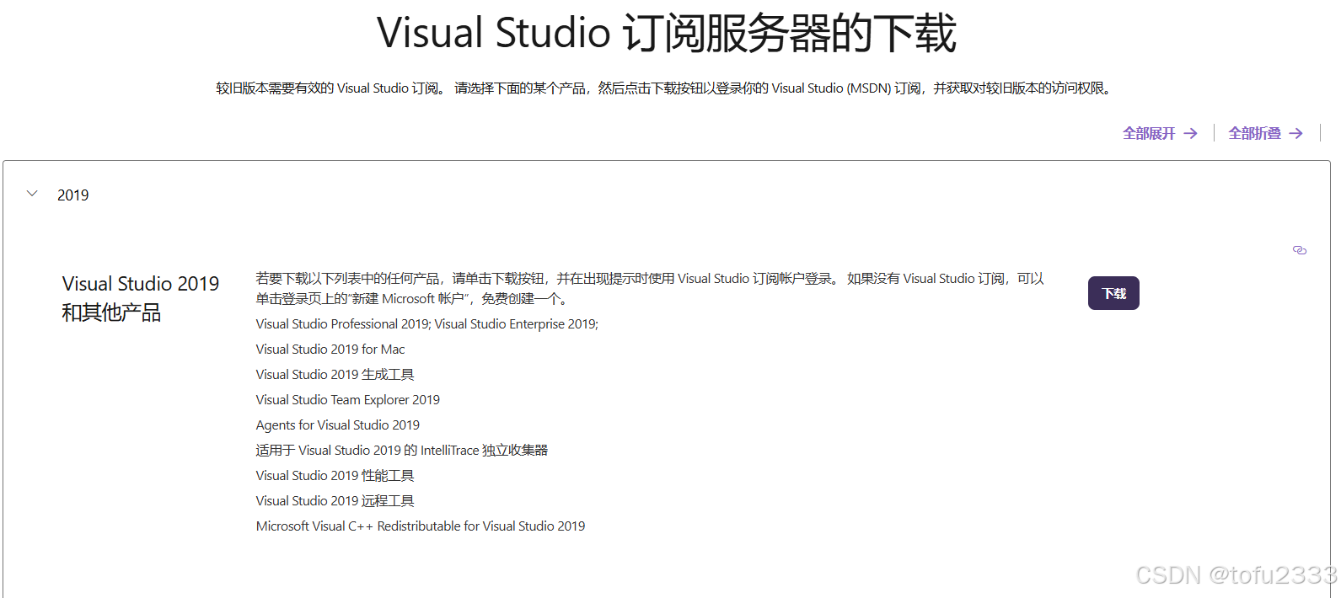Click Visual Studio Professional 2019 entry line
The width and height of the screenshot is (1341, 598).
[427, 324]
